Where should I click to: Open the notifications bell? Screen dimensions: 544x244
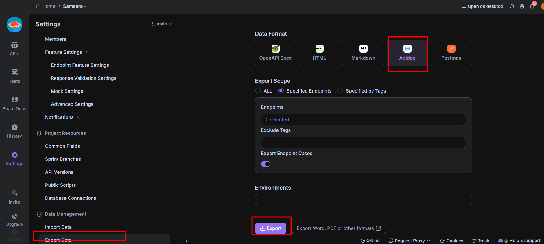(x=532, y=6)
